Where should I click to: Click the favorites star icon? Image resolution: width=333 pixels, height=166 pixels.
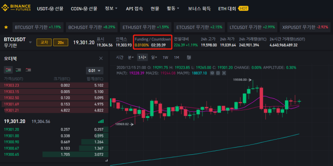tap(6, 27)
